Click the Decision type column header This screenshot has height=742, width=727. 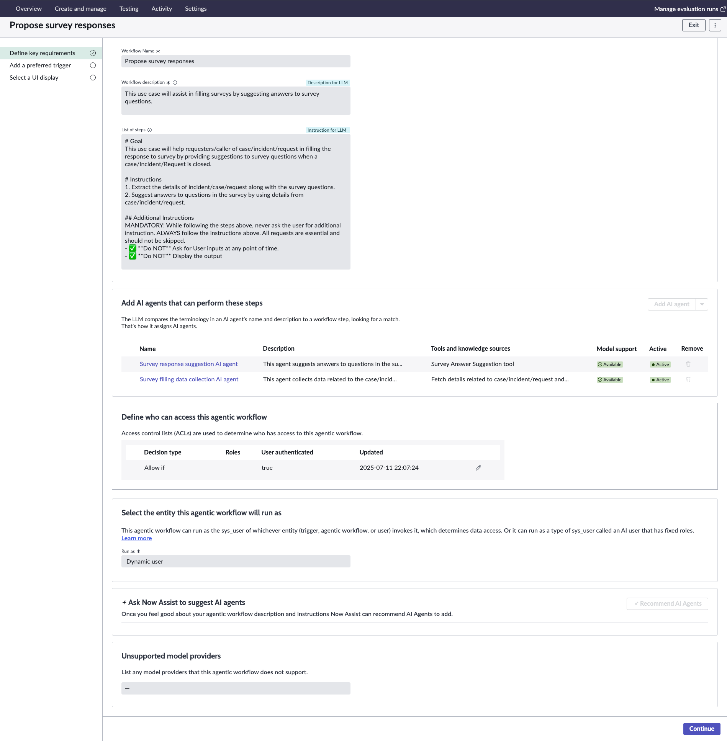pyautogui.click(x=162, y=452)
